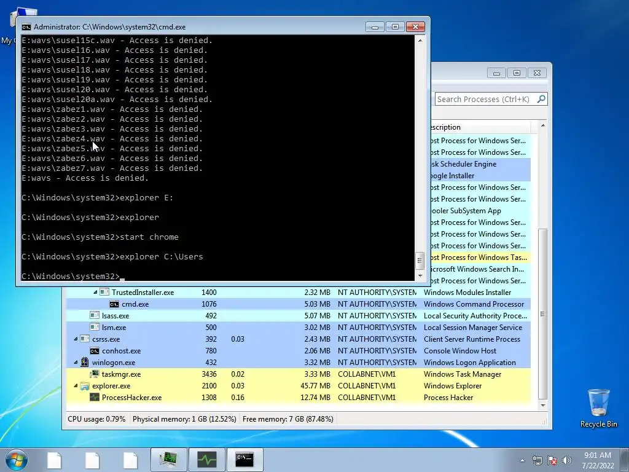
Task: Click the Spooler SubSystem App description
Action: 466,211
